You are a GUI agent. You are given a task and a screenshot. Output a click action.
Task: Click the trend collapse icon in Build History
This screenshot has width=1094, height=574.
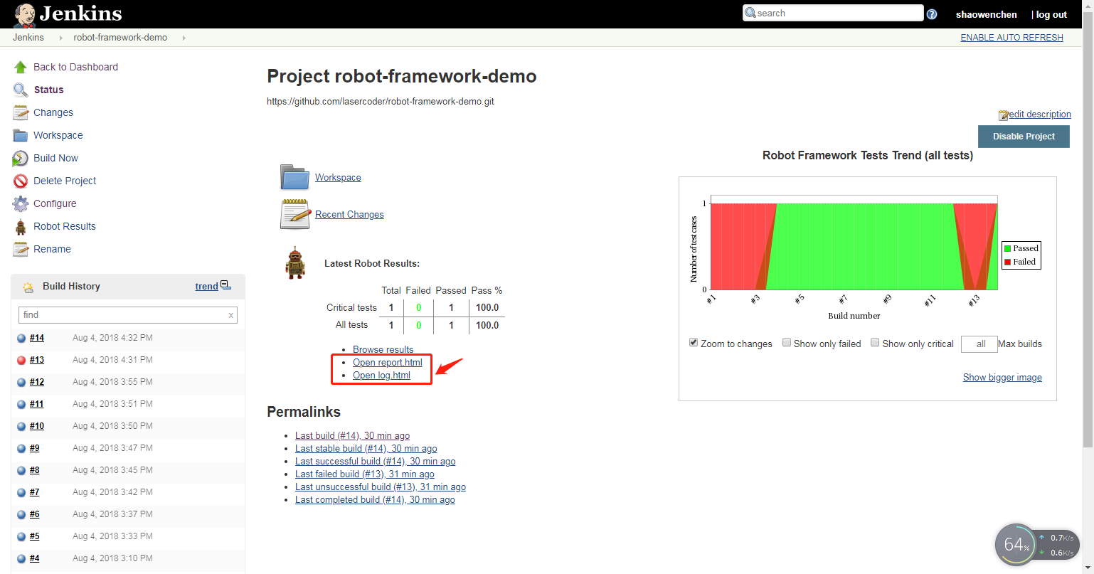coord(225,285)
